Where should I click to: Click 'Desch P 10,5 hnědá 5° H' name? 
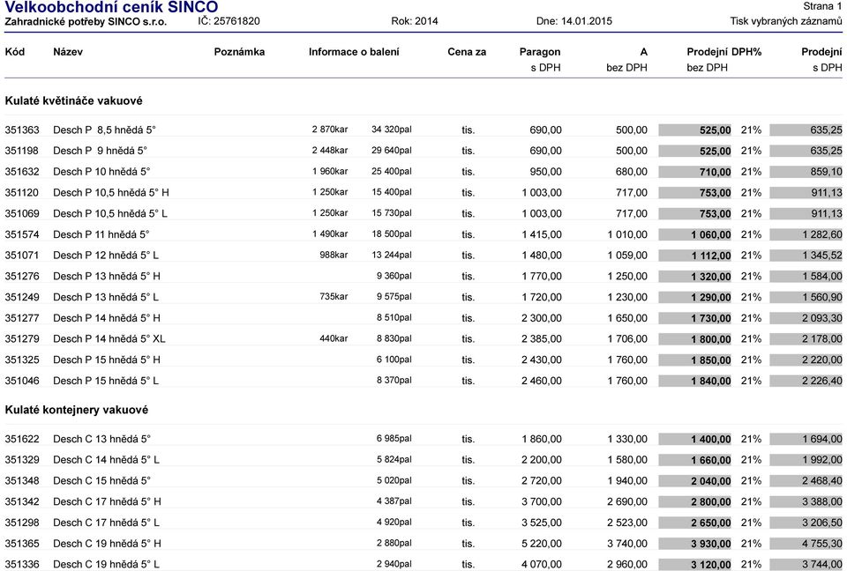(111, 193)
